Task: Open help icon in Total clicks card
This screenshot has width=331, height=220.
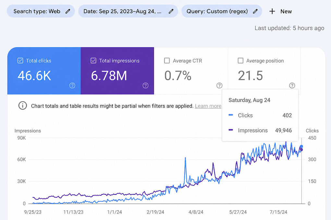Action: pos(72,86)
